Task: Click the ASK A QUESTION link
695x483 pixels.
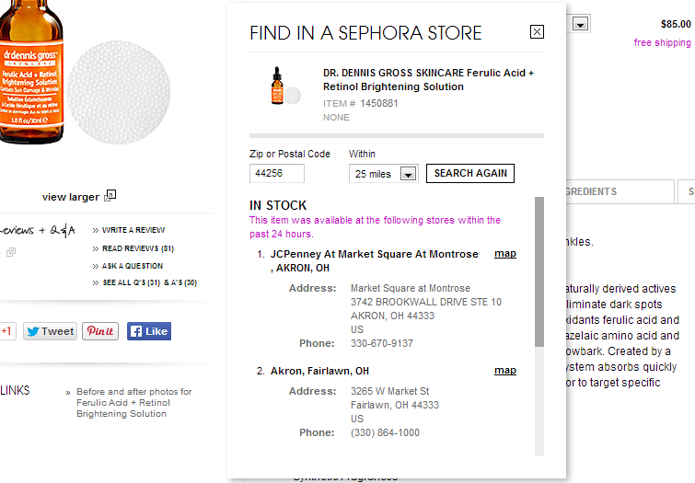Action: pos(133,266)
